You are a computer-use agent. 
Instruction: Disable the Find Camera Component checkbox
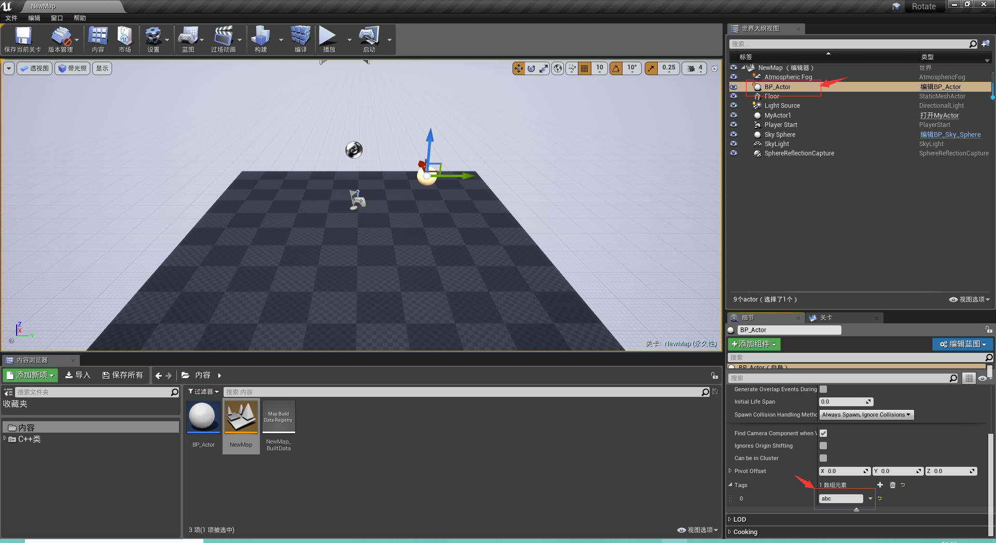point(823,433)
